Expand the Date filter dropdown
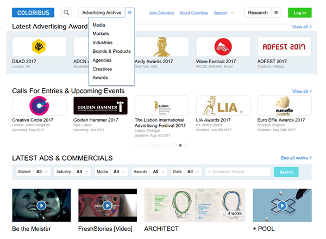The image size is (326, 239). (193, 171)
